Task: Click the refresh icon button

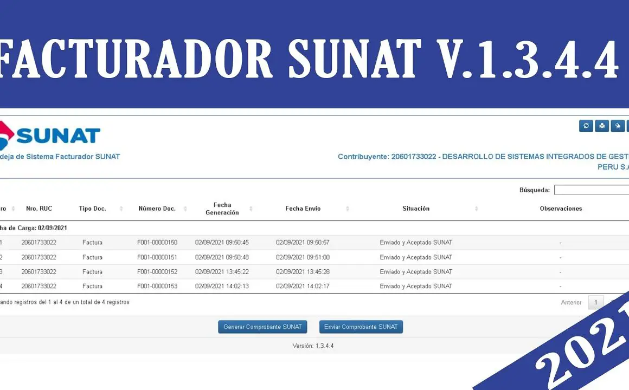Action: pos(586,126)
